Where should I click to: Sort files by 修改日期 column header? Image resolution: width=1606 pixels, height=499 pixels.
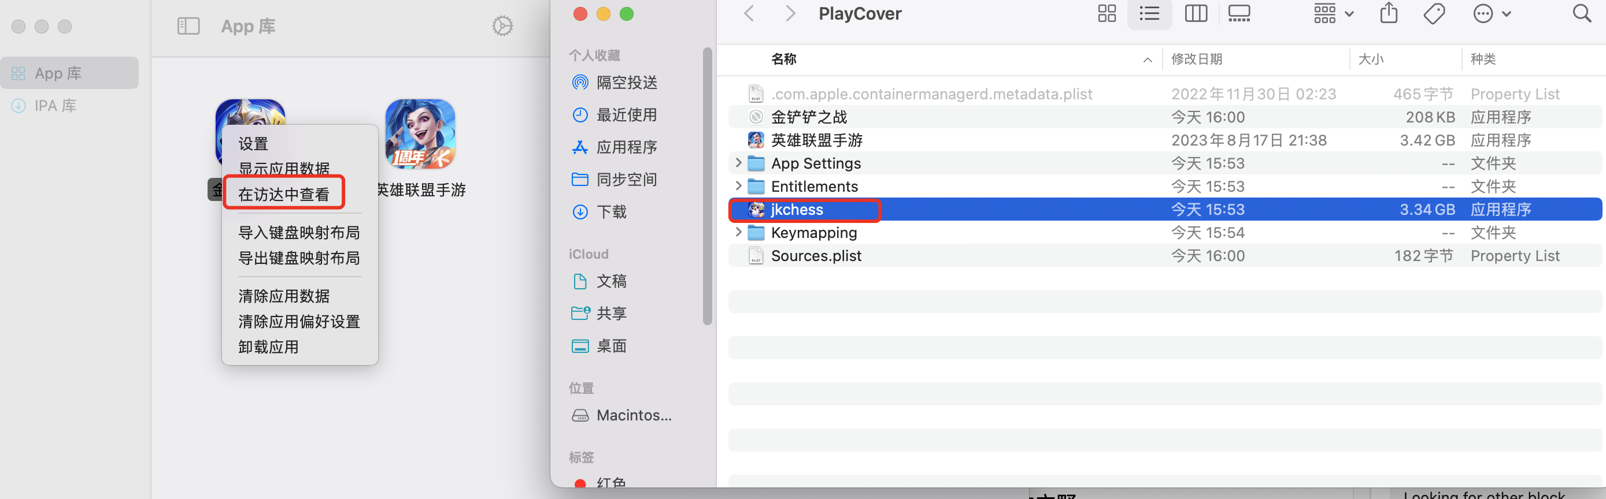coord(1196,59)
